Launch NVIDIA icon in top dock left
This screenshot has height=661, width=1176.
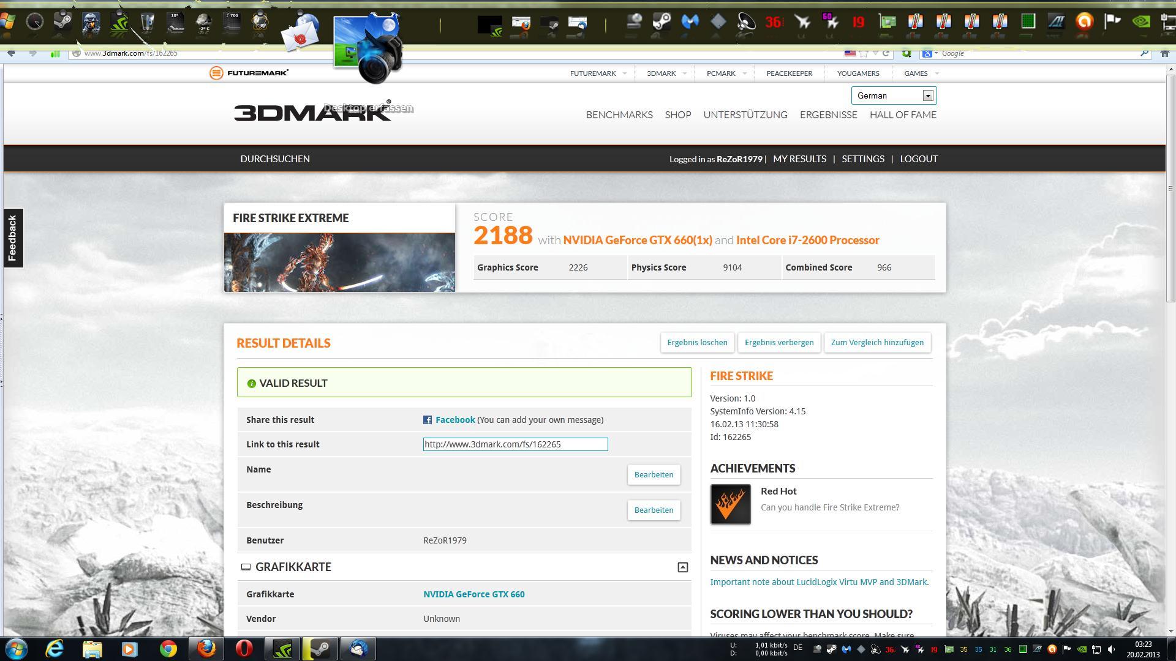119,23
